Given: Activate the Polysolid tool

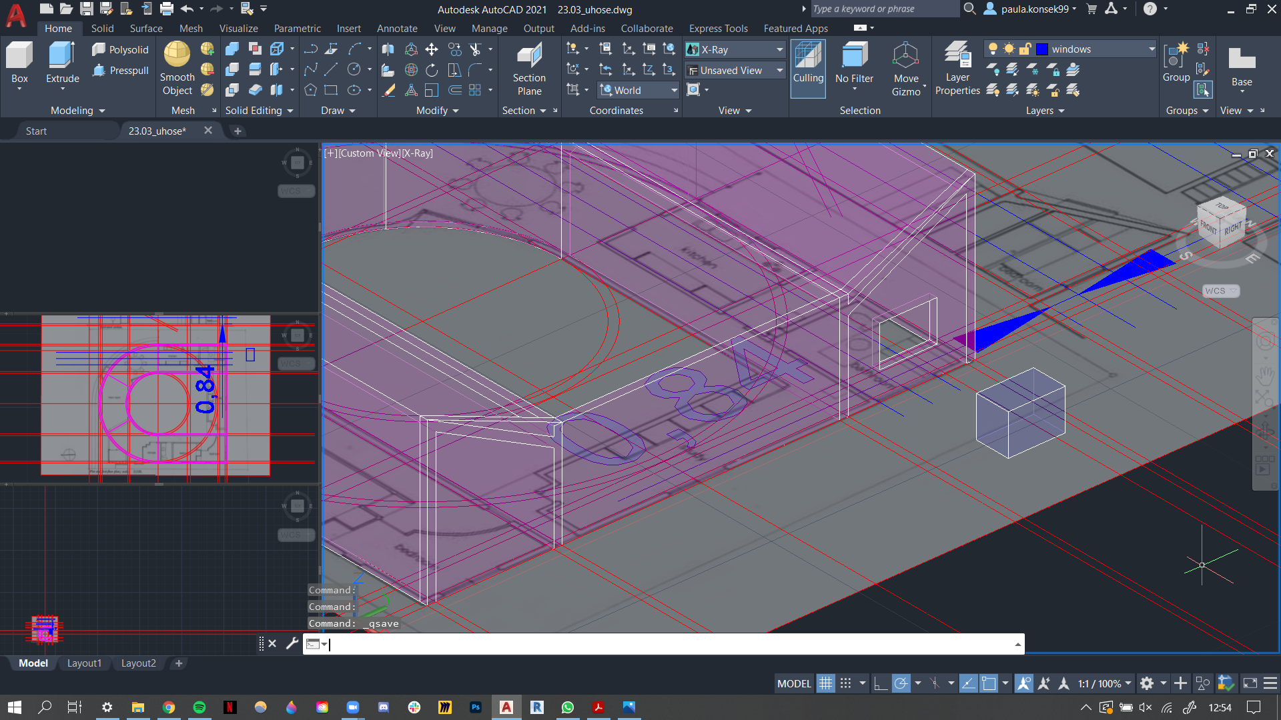Looking at the screenshot, I should (x=120, y=49).
